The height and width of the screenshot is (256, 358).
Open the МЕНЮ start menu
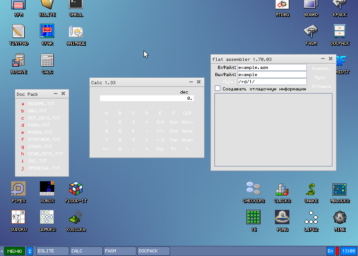(x=15, y=251)
